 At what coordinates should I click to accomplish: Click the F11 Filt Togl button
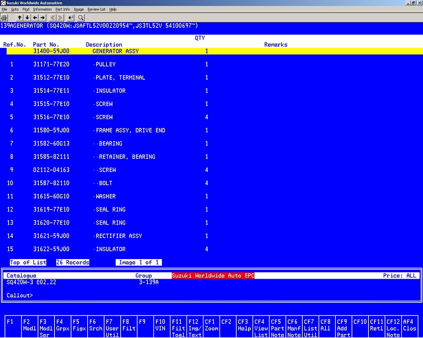point(178,326)
